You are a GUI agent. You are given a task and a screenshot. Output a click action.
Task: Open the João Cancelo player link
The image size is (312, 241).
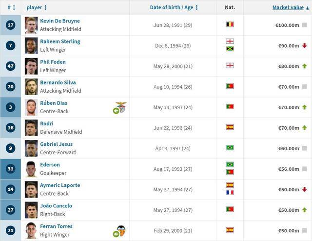coord(56,206)
